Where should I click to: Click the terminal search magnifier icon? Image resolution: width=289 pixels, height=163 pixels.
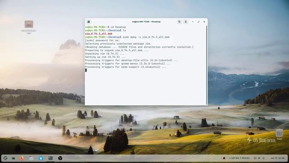(x=179, y=22)
